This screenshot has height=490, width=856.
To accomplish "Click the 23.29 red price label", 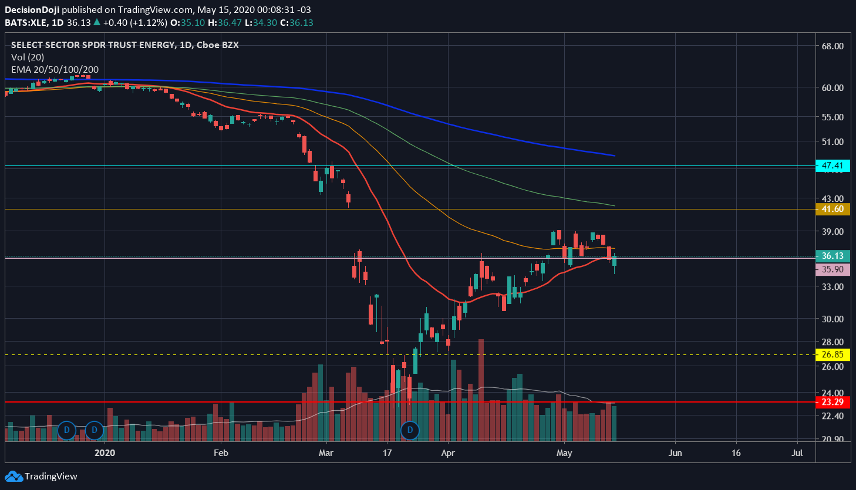I will [833, 402].
